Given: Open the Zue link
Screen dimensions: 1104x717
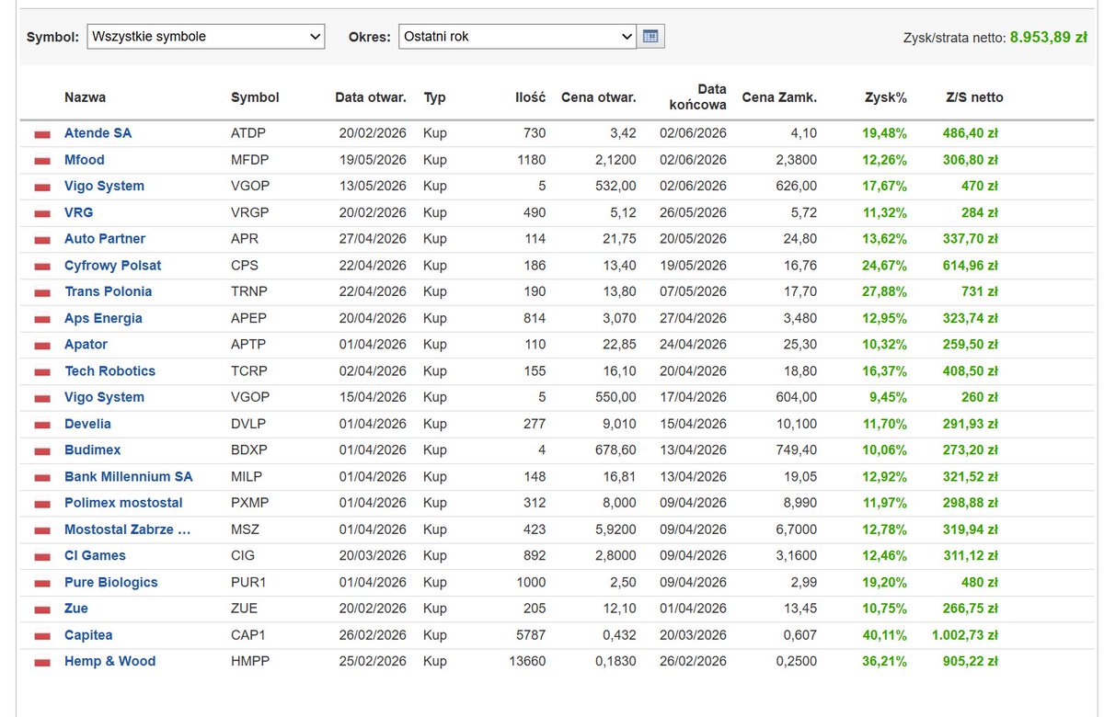Looking at the screenshot, I should click(x=76, y=609).
